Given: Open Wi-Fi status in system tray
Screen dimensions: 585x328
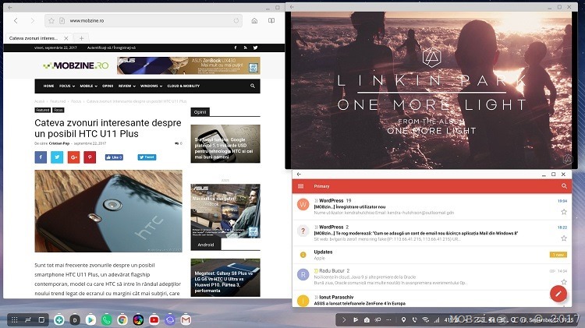Looking at the screenshot, I should [426, 319].
